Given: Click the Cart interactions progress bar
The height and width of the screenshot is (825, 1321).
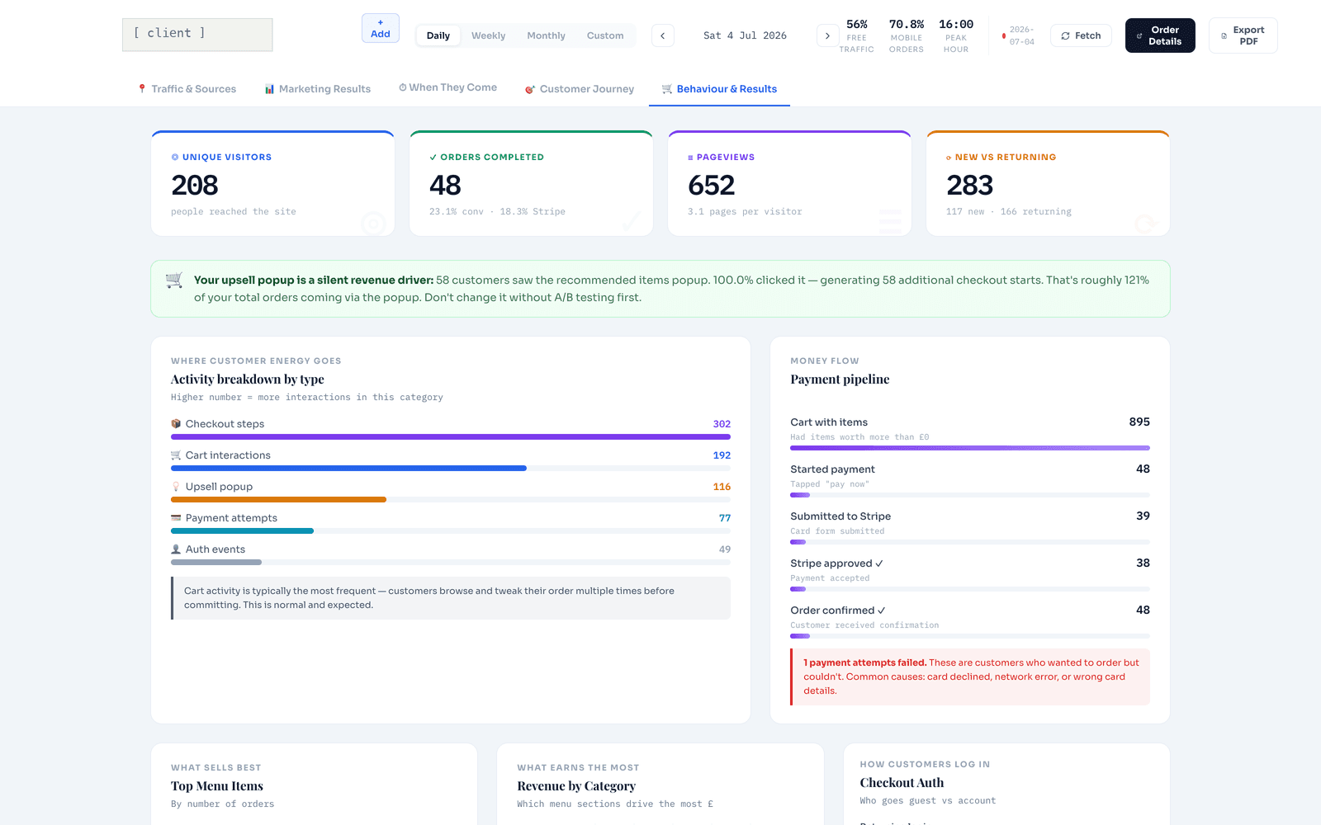Looking at the screenshot, I should click(x=451, y=469).
